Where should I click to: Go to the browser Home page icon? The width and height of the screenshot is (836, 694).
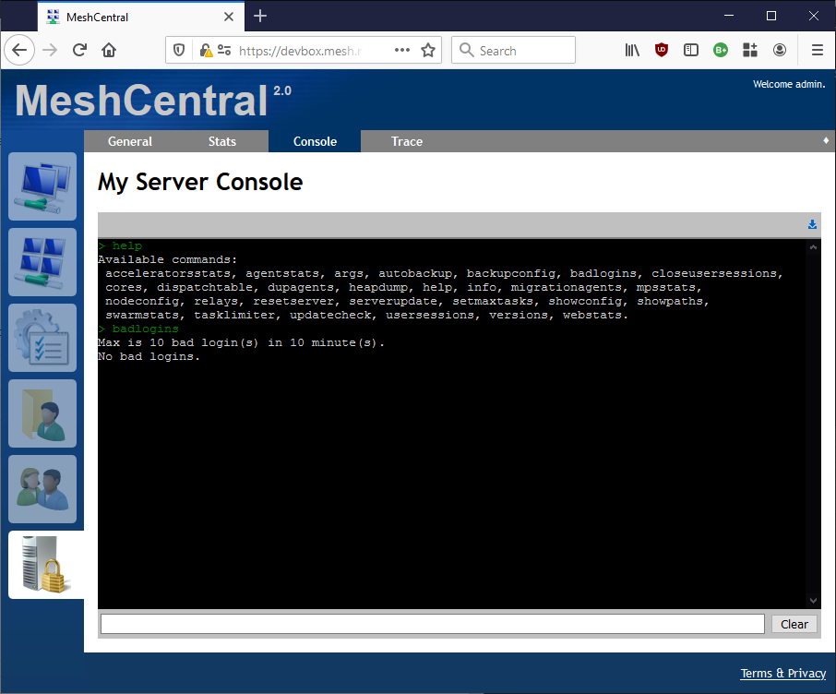(109, 50)
